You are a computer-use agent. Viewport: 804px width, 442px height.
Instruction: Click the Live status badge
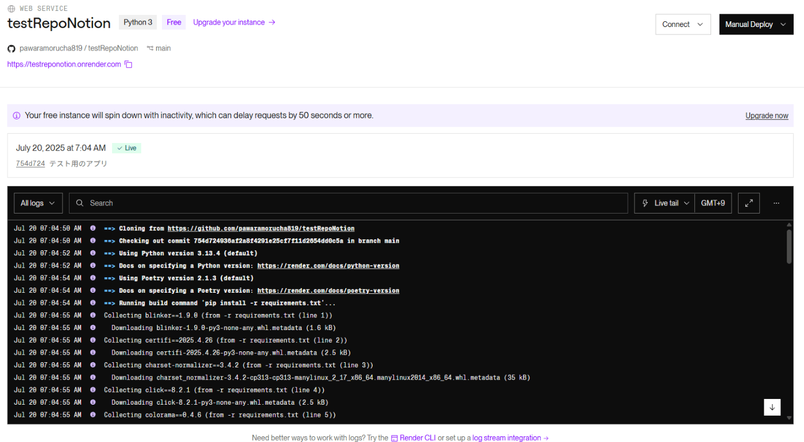tap(127, 148)
